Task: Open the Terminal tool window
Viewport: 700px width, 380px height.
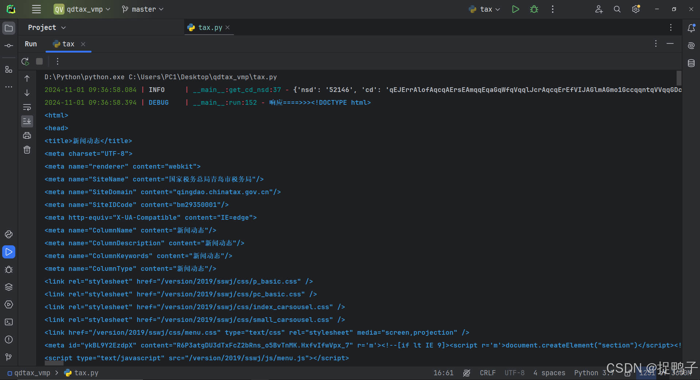Action: coord(9,322)
